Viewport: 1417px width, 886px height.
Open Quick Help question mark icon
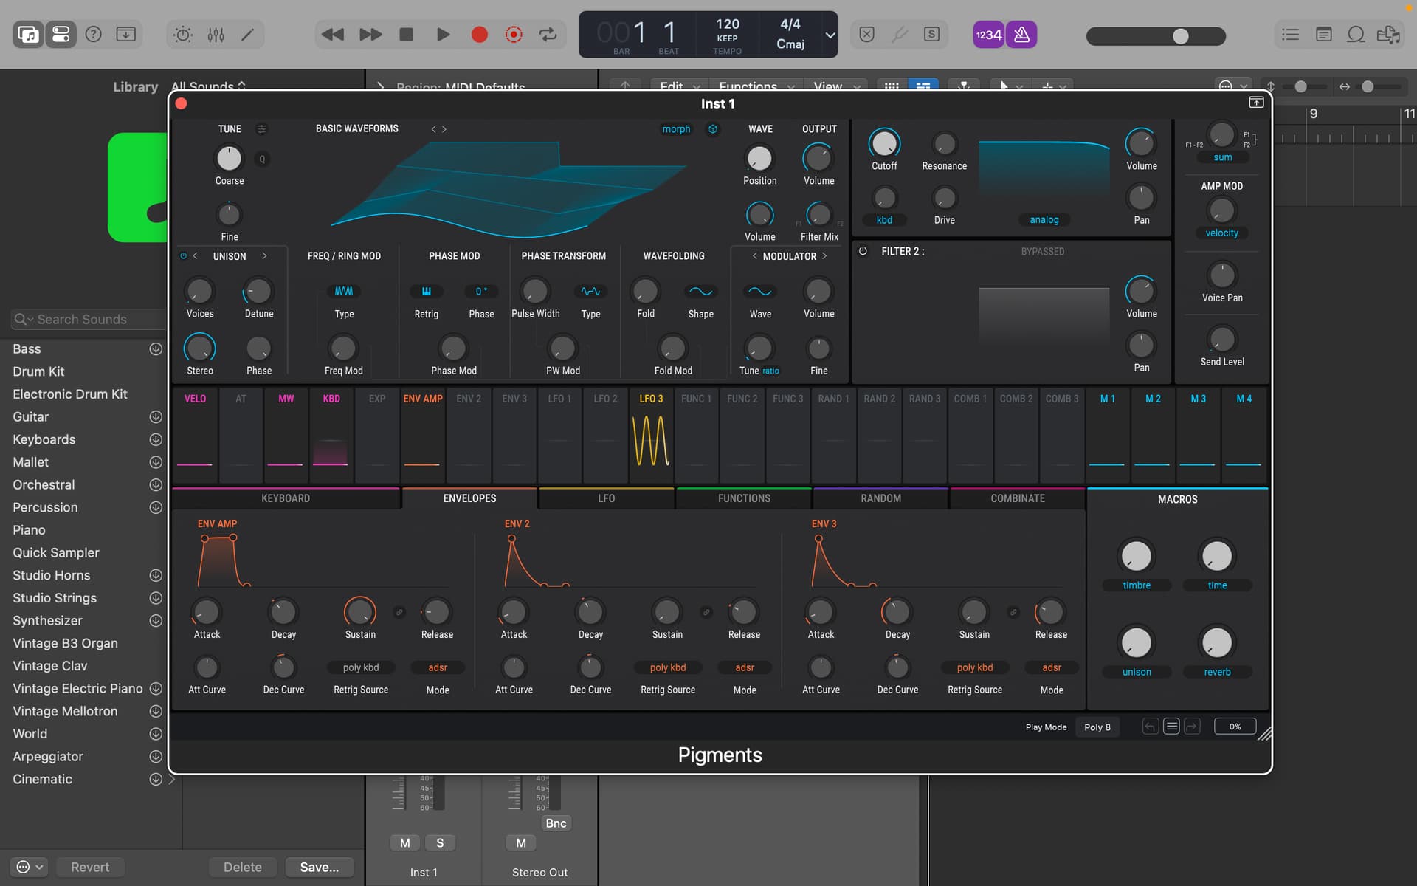coord(94,35)
